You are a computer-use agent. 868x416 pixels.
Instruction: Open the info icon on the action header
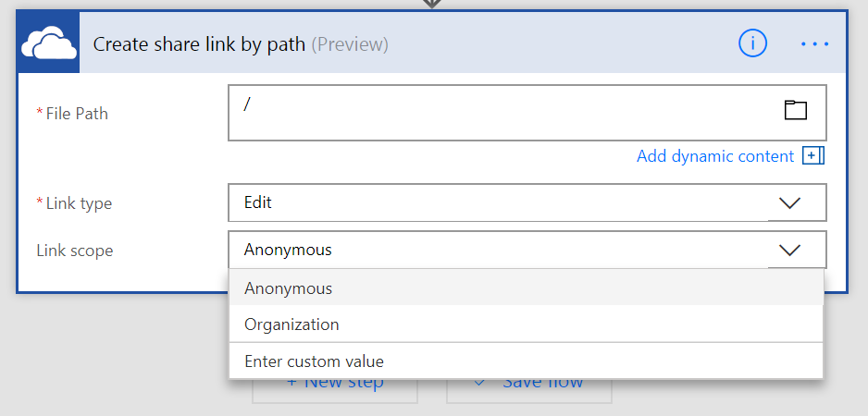(753, 43)
